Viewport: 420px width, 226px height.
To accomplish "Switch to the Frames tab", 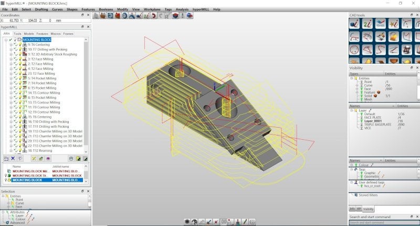I will (68, 34).
